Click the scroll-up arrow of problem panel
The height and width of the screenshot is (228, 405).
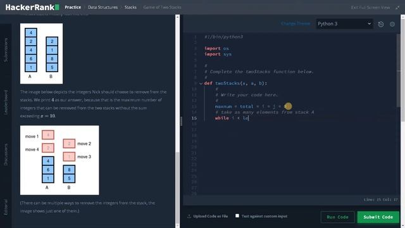[x=177, y=17]
